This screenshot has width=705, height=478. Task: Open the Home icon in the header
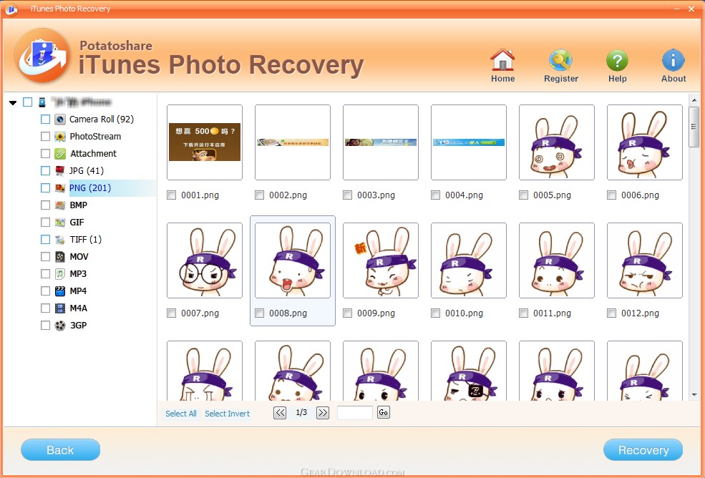pos(502,60)
